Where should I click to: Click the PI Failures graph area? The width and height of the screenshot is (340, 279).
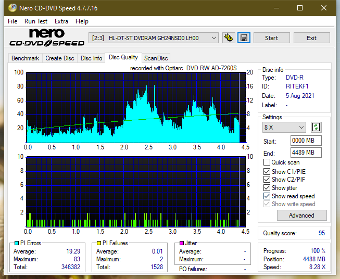point(136,192)
